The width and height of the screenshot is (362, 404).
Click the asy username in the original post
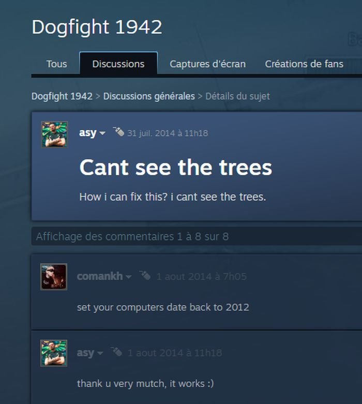[x=88, y=133]
